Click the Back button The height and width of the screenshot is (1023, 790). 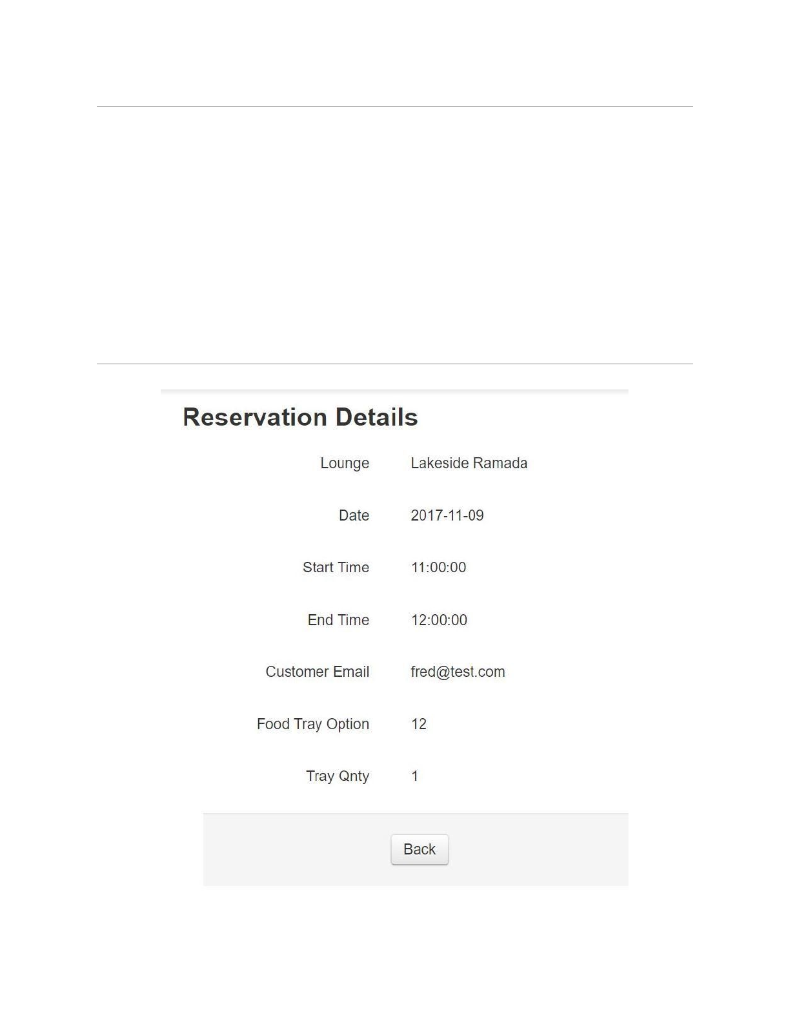tap(420, 849)
